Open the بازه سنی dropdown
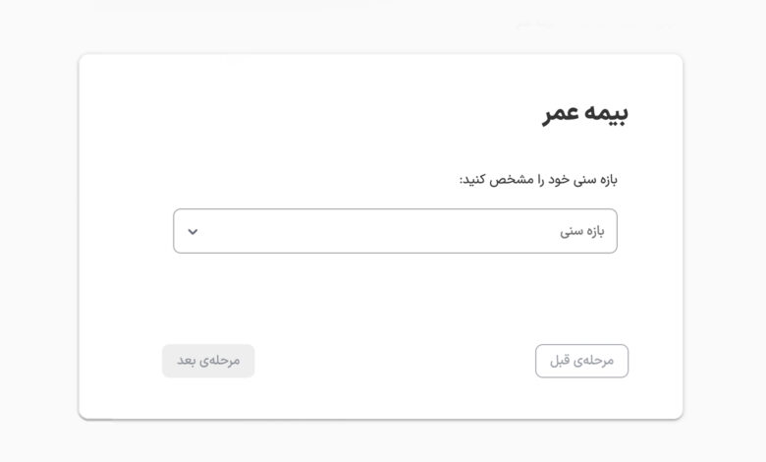766x462 pixels. click(395, 231)
